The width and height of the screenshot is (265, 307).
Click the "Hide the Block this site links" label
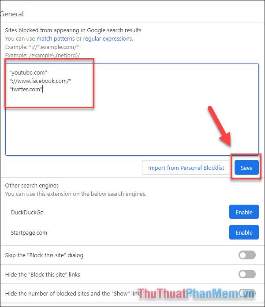(x=43, y=274)
